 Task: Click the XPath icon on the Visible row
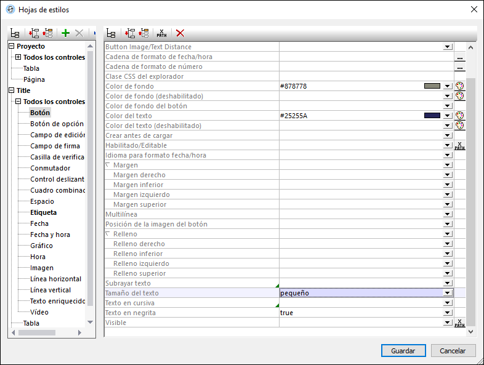[459, 323]
